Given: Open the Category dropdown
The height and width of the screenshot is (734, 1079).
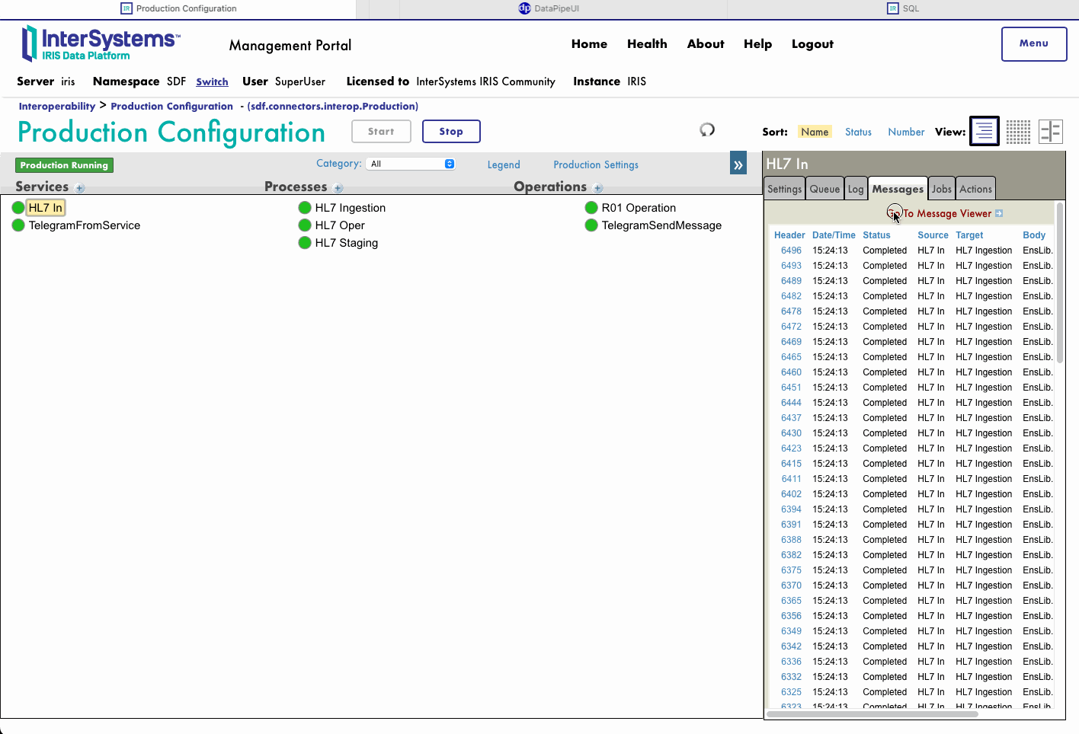Looking at the screenshot, I should click(411, 164).
